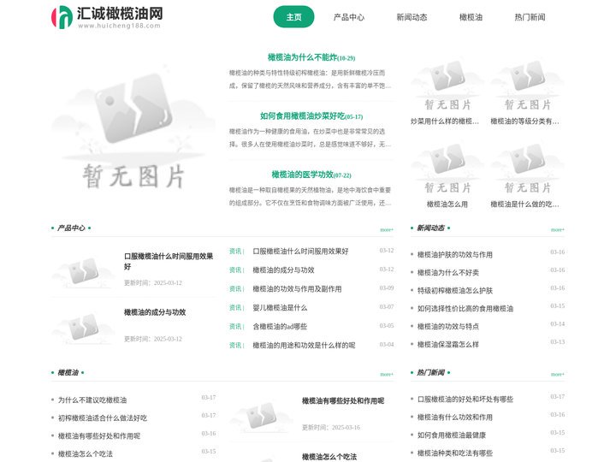Open product card 橄榄油的成分与功效

pyautogui.click(x=155, y=312)
